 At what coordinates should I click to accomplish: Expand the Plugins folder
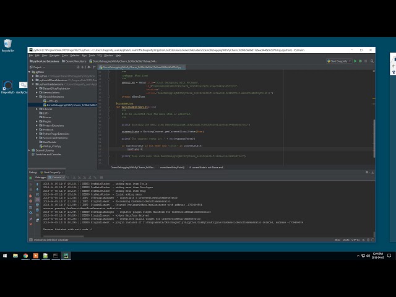point(37,121)
